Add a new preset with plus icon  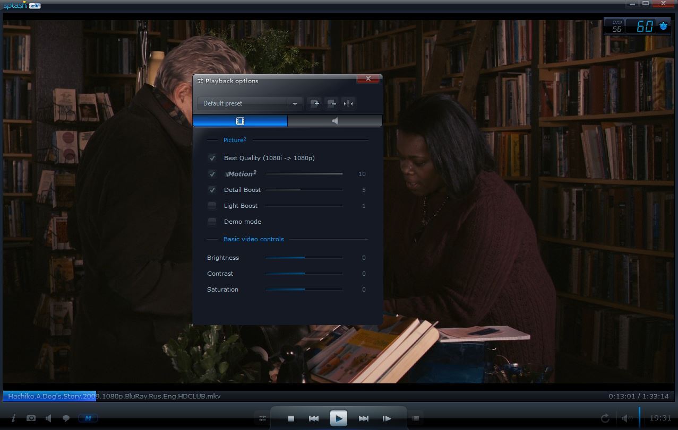[x=315, y=103]
